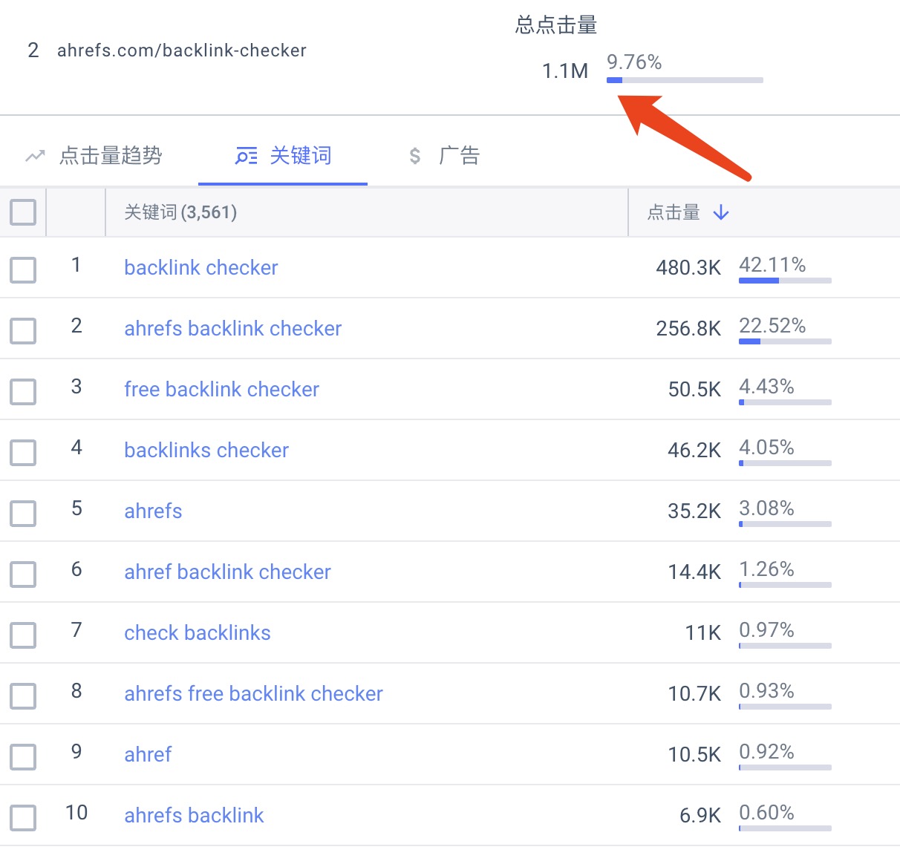The image size is (900, 864).
Task: Switch to the 点击量趋势 tab
Action: [111, 156]
